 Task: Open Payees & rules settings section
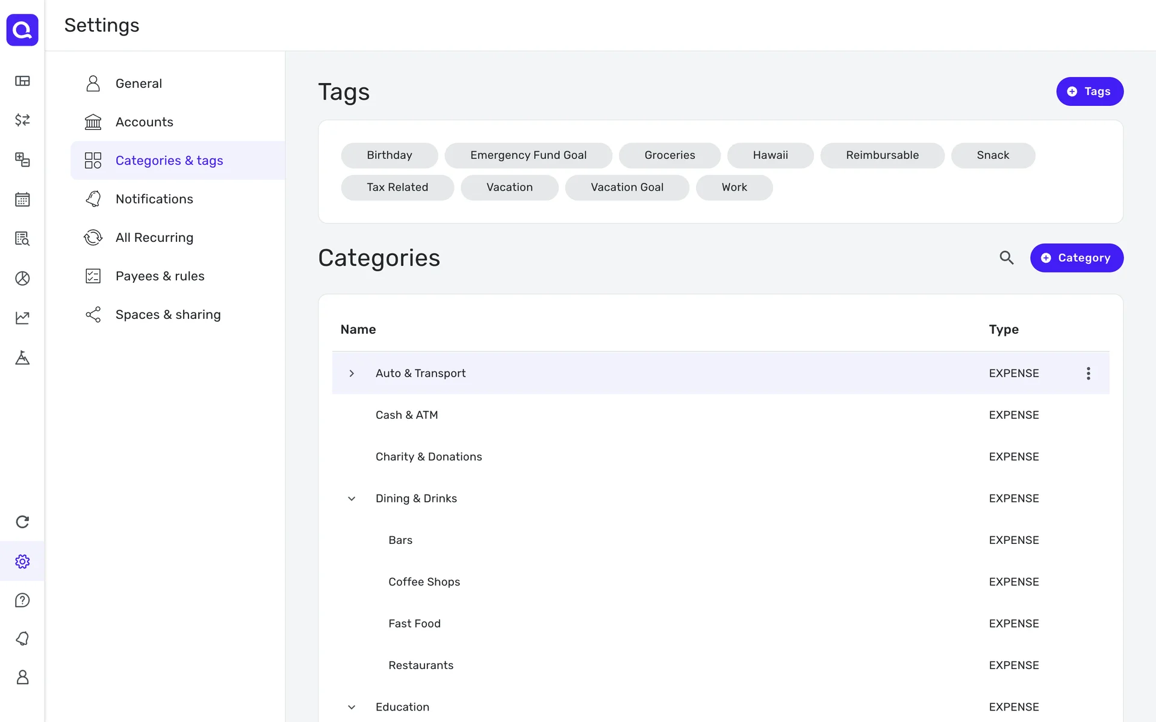click(160, 276)
